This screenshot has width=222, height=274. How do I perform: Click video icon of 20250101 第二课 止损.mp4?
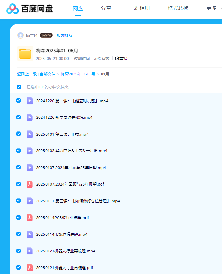pos(30,134)
